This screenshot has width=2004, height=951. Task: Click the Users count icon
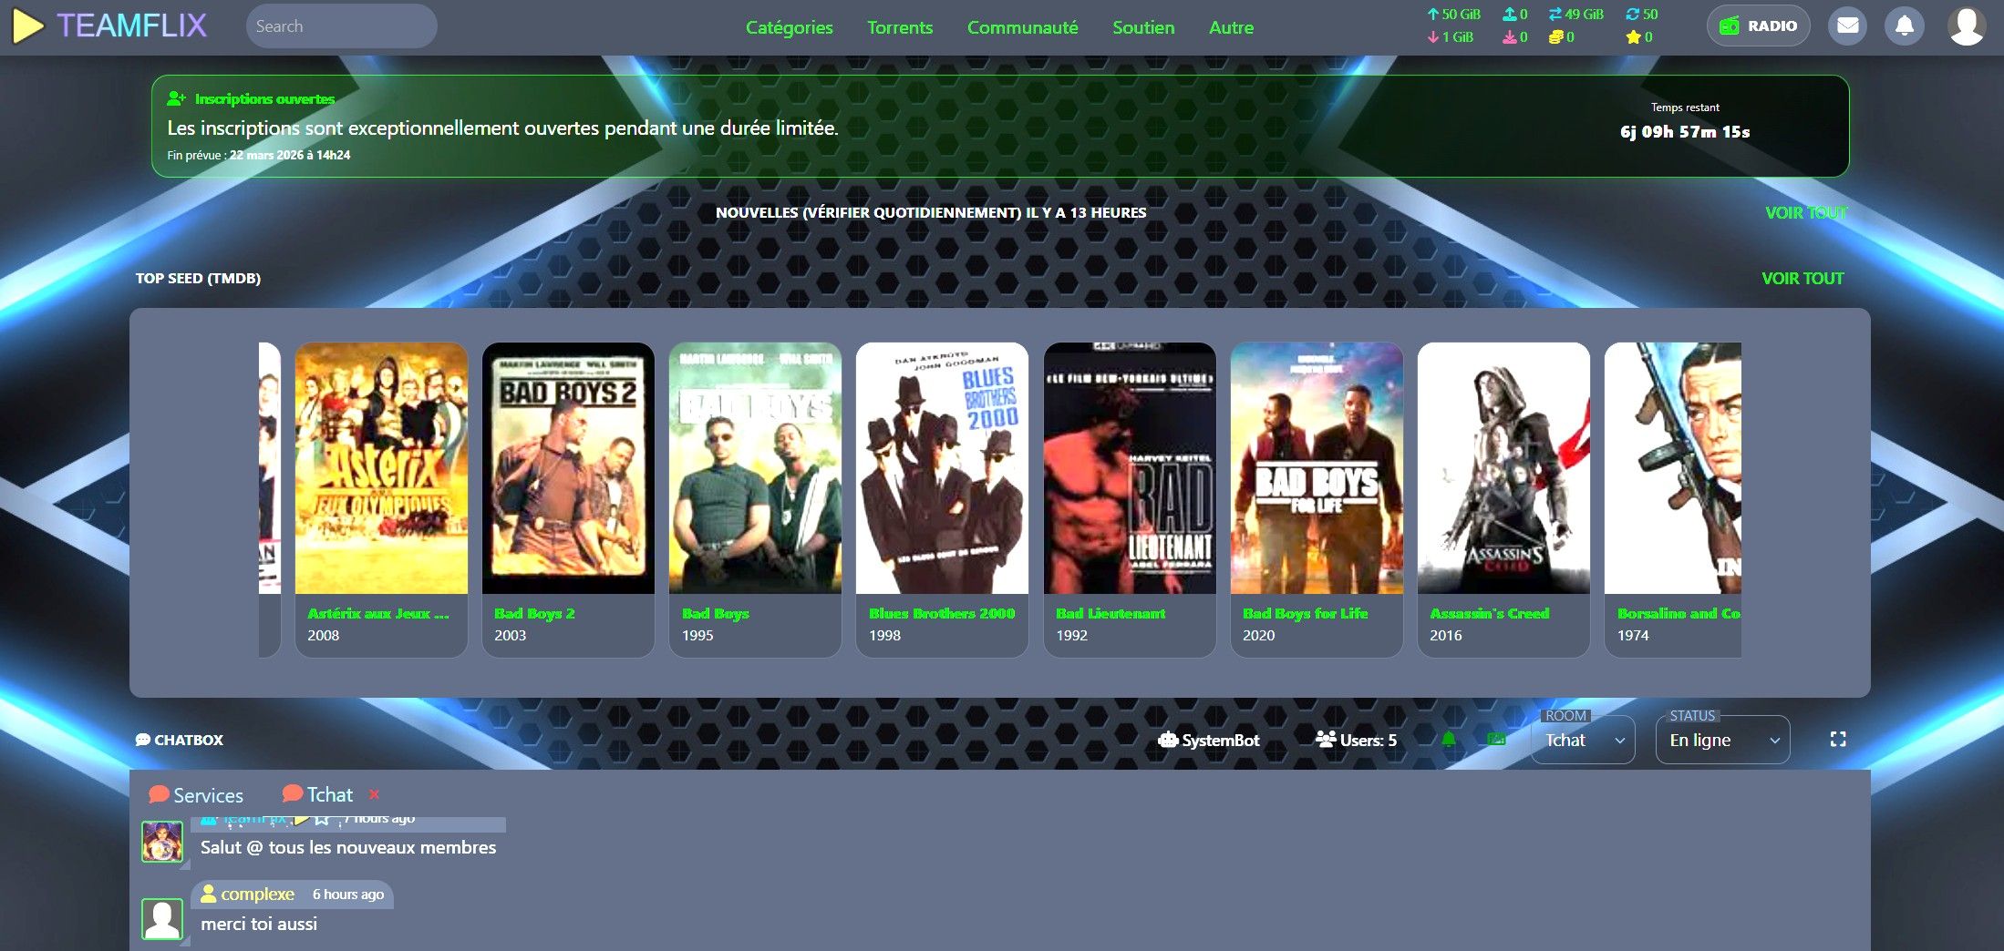(x=1326, y=740)
